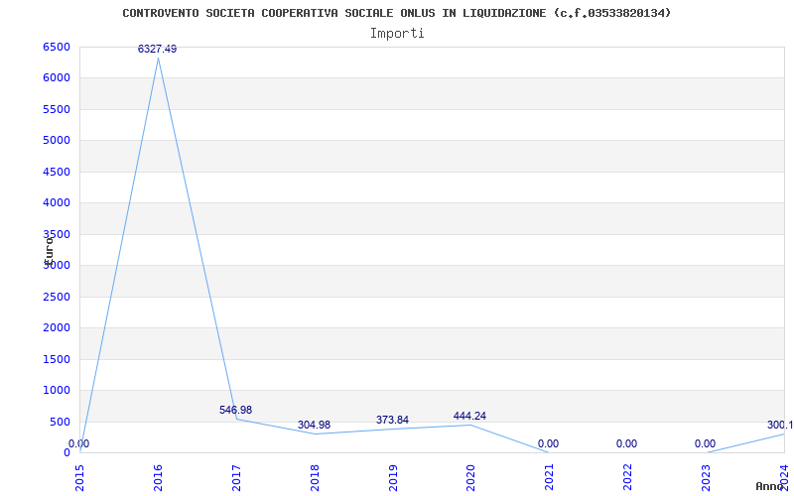The width and height of the screenshot is (794, 496).
Task: Click y-axis value 6500
Action: 57,47
